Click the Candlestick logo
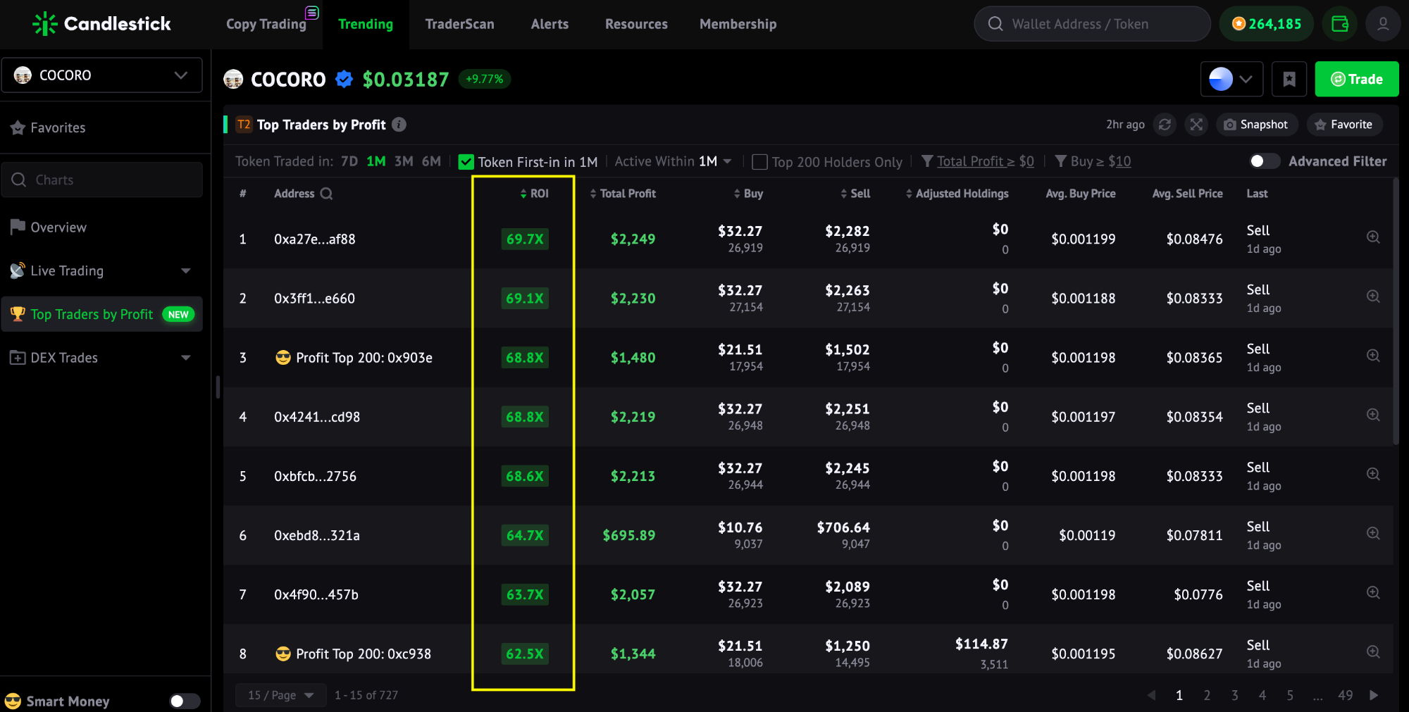The image size is (1409, 712). coord(102,24)
